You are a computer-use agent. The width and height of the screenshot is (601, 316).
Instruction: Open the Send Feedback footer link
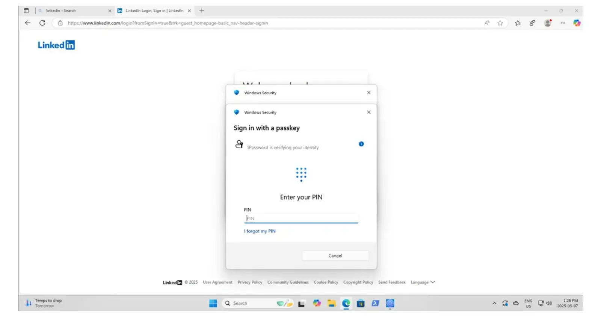[392, 282]
